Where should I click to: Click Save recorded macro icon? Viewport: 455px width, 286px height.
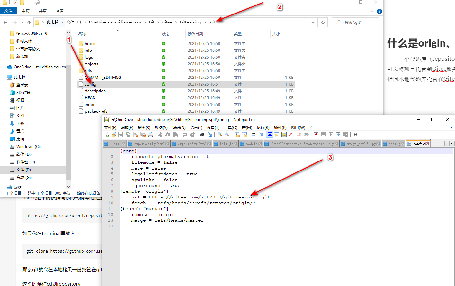(x=345, y=134)
